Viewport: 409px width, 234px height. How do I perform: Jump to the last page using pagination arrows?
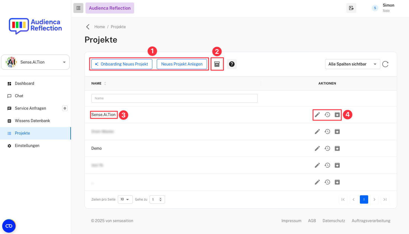pos(385,199)
